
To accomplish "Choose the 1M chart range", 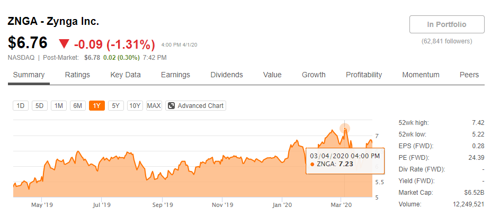I will point(59,106).
